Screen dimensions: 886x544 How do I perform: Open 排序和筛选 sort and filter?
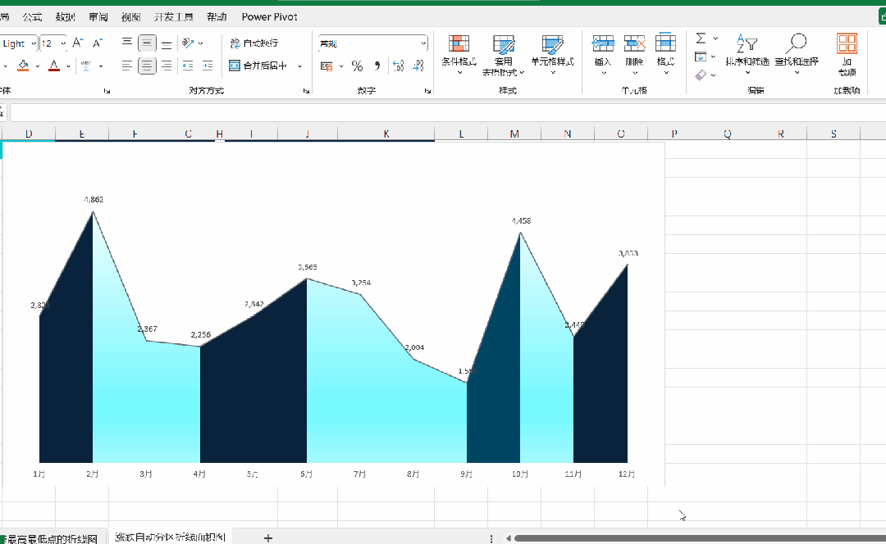747,55
